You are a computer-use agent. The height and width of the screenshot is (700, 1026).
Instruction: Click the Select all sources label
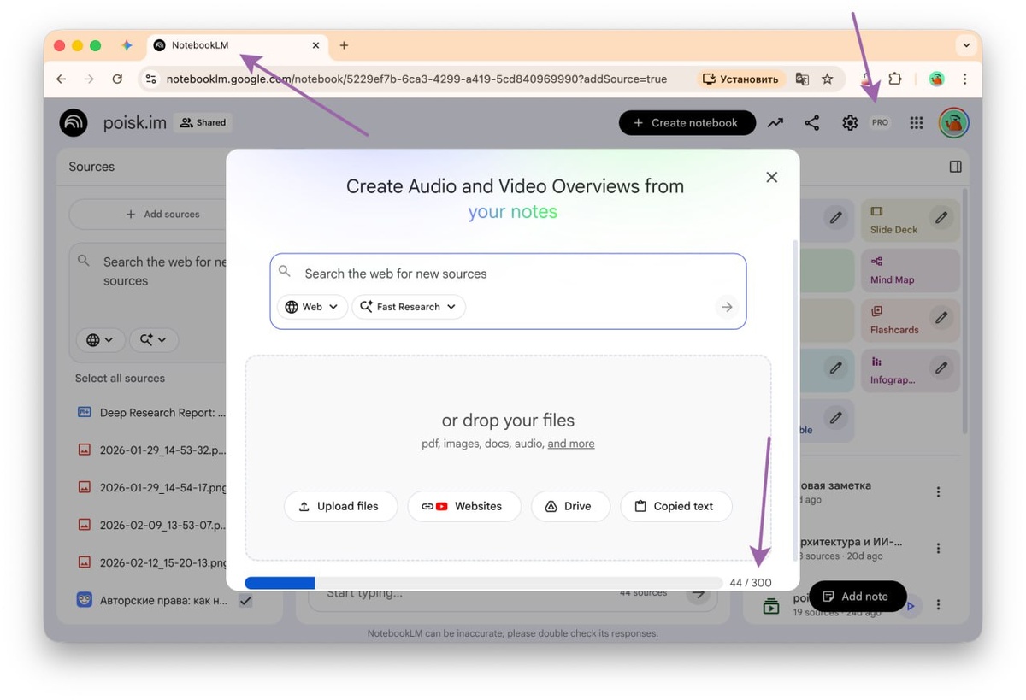pyautogui.click(x=120, y=378)
